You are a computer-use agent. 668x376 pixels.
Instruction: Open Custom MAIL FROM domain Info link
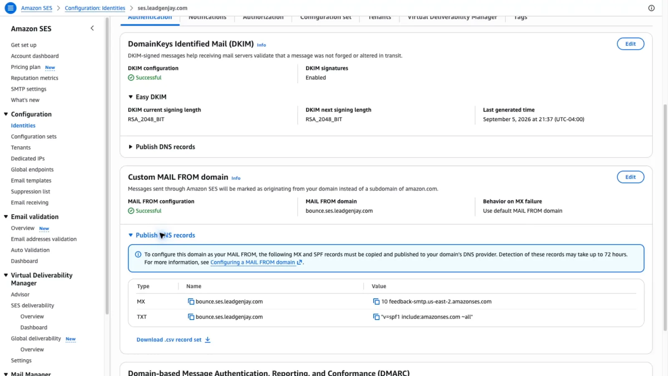tap(236, 178)
